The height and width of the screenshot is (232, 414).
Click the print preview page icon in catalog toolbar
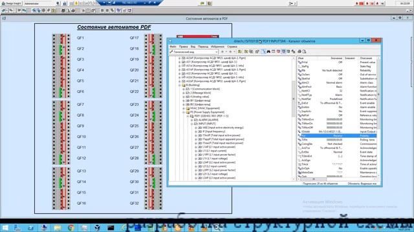click(305, 52)
